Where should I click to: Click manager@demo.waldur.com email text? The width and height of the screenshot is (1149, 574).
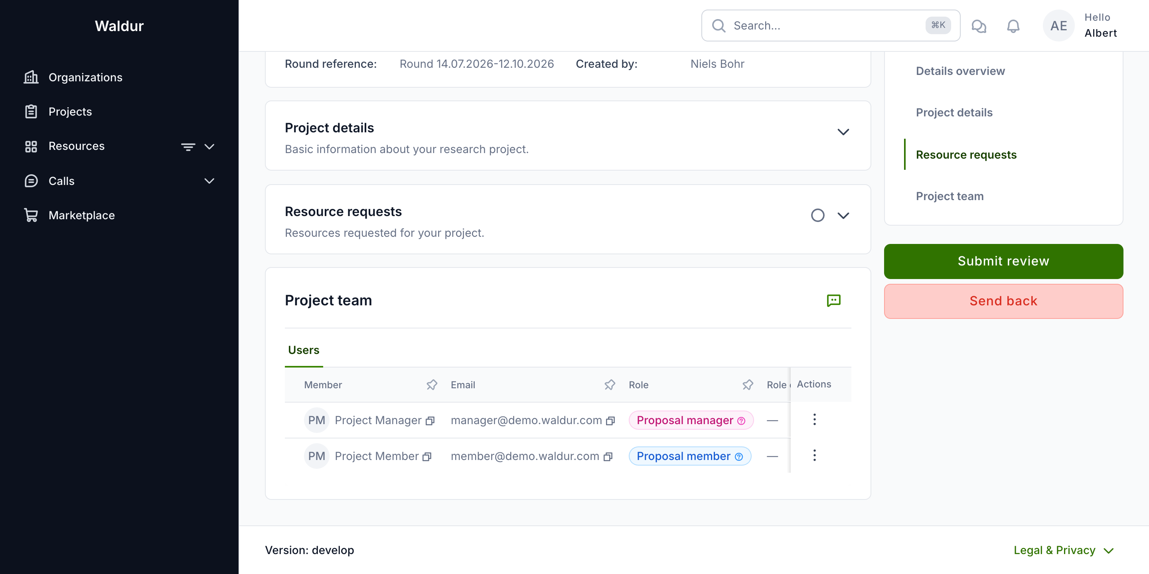pyautogui.click(x=526, y=420)
